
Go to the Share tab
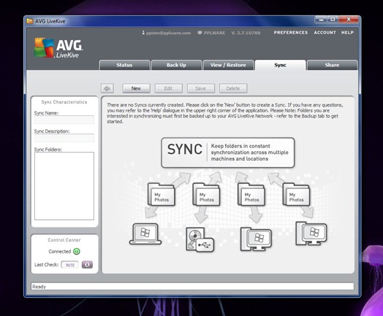[332, 65]
